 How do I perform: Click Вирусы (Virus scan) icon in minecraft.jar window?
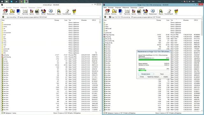pos(59,12)
